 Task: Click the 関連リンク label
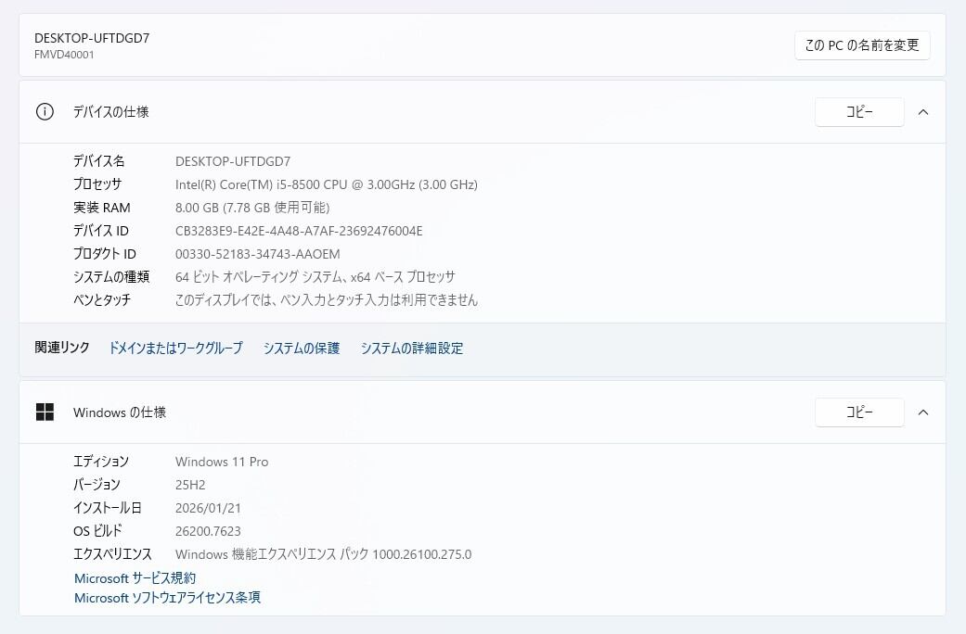pos(62,348)
